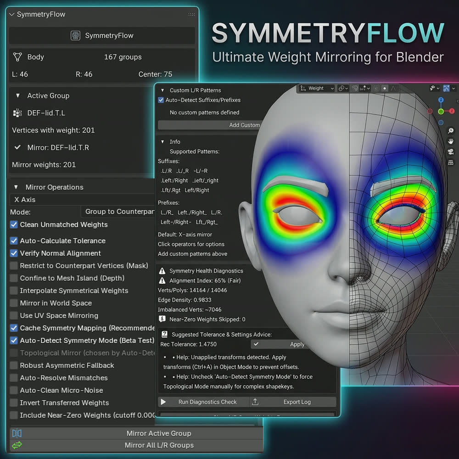The width and height of the screenshot is (459, 459).
Task: Click Add Custom pattern button
Action: [x=209, y=125]
